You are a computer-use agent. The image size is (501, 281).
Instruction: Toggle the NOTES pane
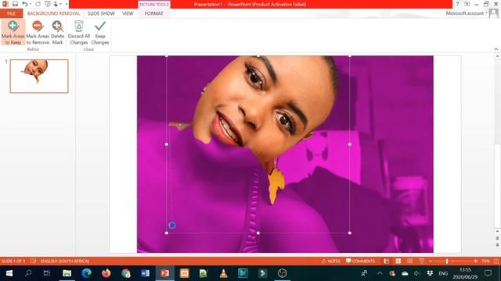click(x=330, y=261)
